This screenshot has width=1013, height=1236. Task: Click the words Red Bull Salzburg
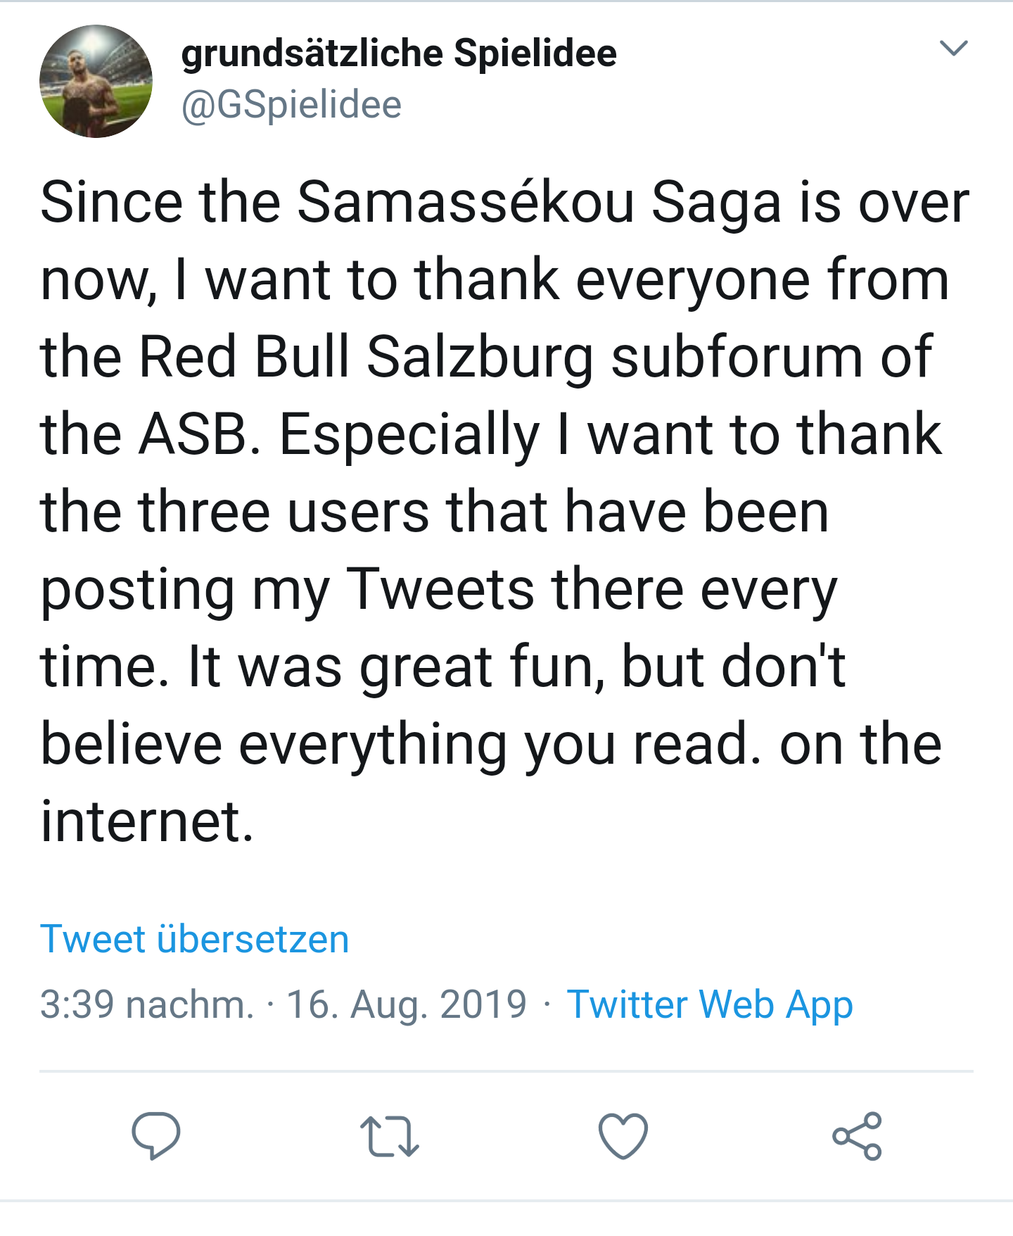[366, 357]
